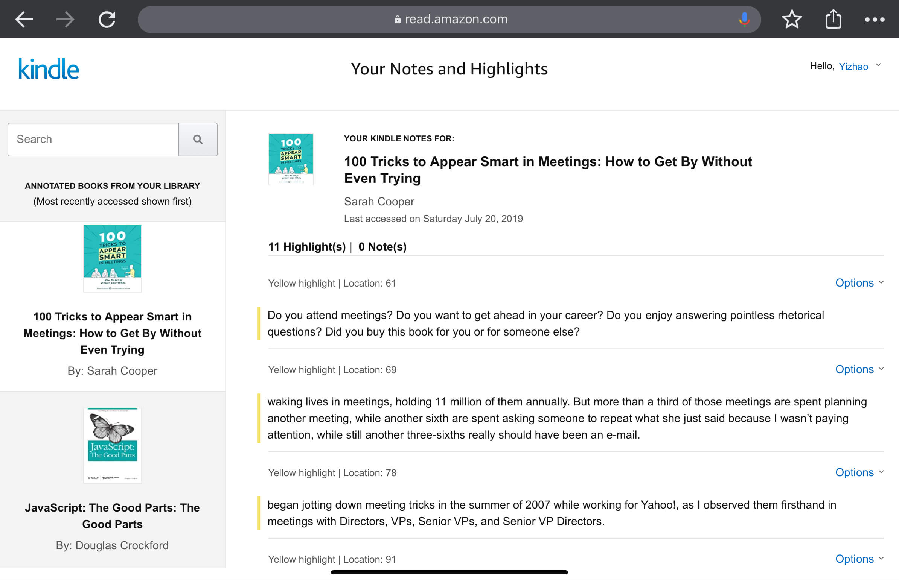The width and height of the screenshot is (899, 580).
Task: Click the main book cover thumbnail
Action: pos(291,159)
